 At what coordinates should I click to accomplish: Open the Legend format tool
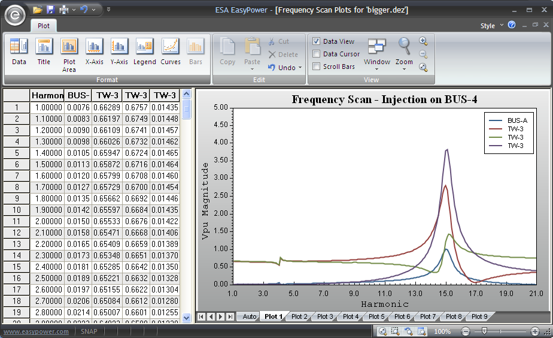145,52
